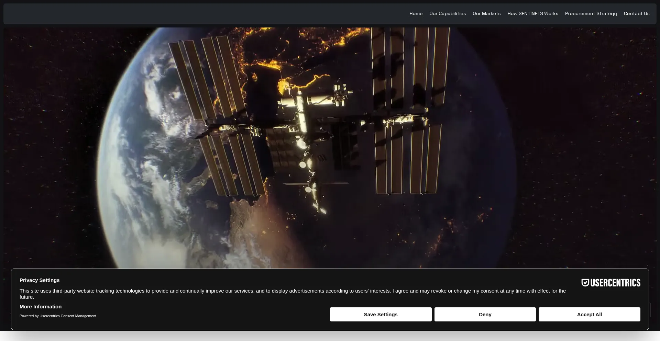Select Contact Us in the navigation
This screenshot has width=660, height=341.
pyautogui.click(x=636, y=14)
